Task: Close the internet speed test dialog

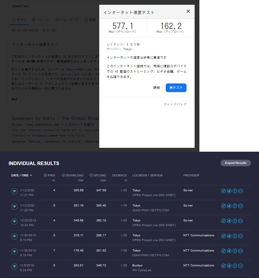Action: coord(188,11)
